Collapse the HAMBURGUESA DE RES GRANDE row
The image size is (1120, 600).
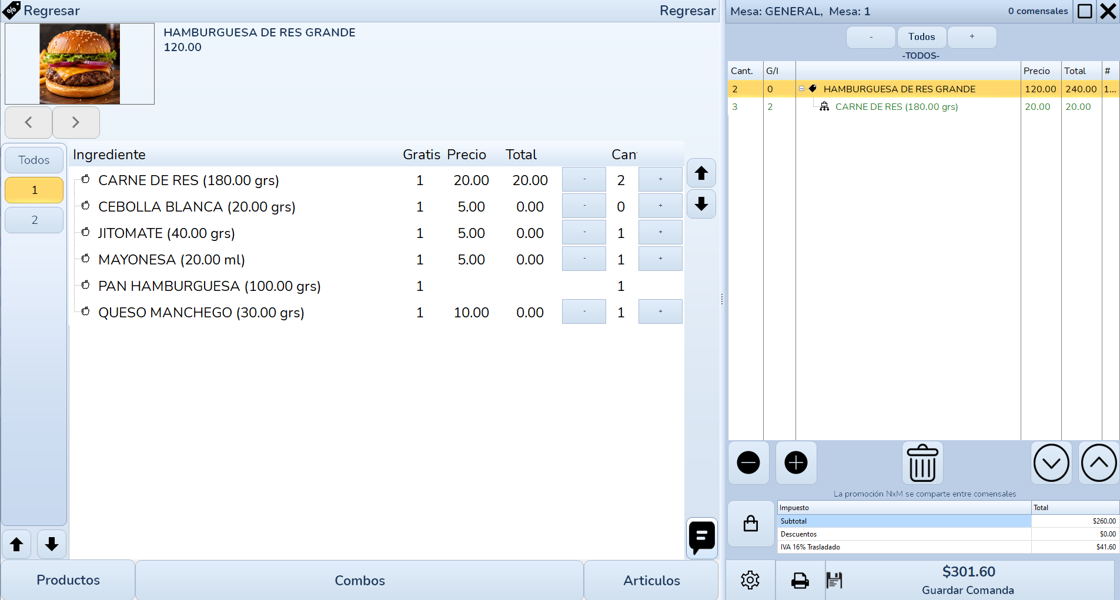point(801,89)
